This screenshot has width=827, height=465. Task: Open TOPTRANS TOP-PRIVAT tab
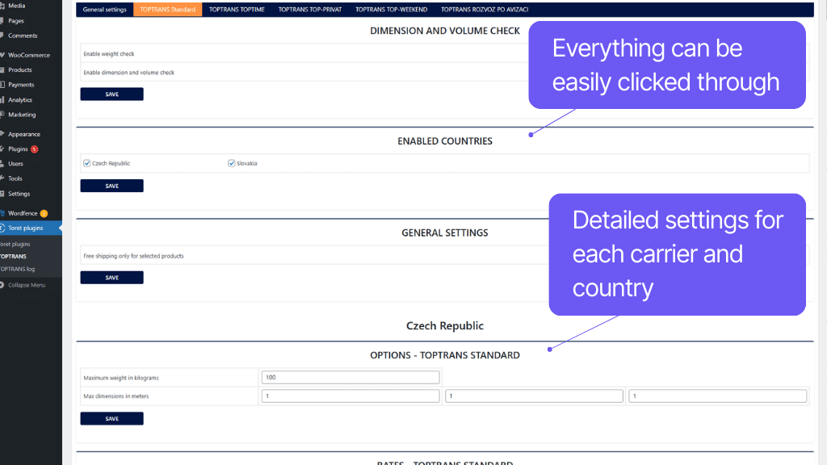(310, 10)
